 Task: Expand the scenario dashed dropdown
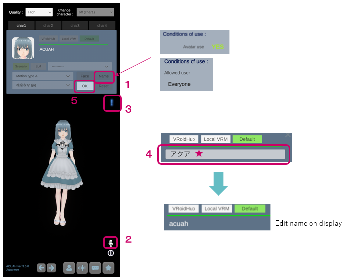pos(79,66)
